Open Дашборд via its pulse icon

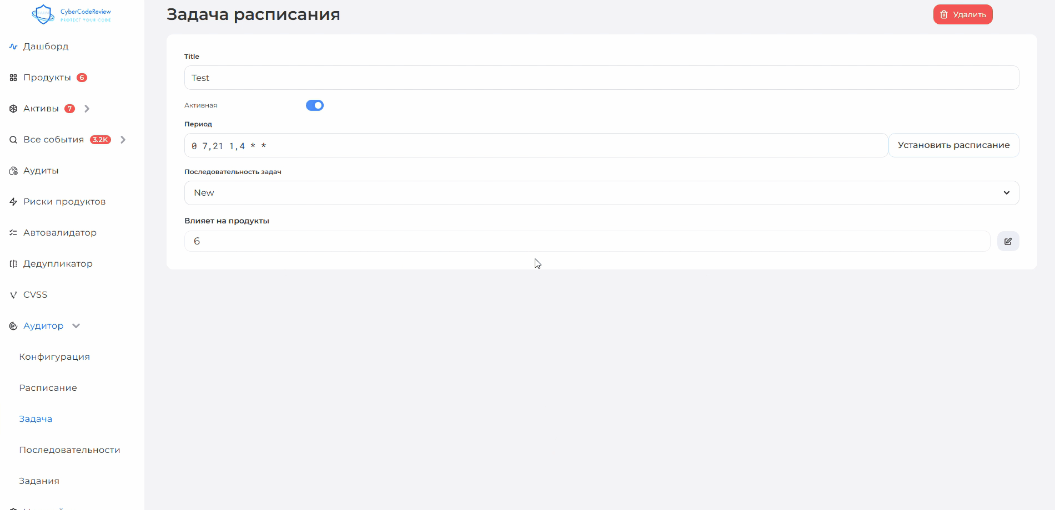(13, 47)
